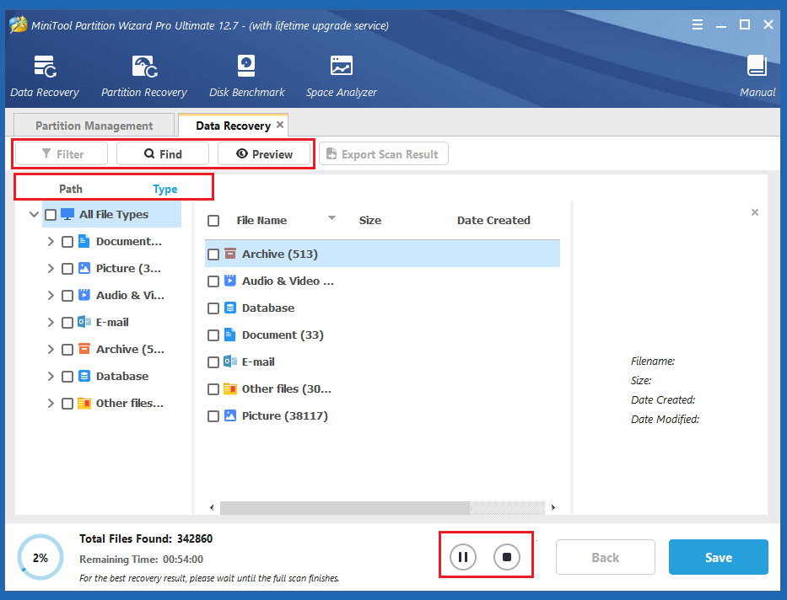This screenshot has height=600, width=787.
Task: Click the Save button
Action: click(x=718, y=557)
